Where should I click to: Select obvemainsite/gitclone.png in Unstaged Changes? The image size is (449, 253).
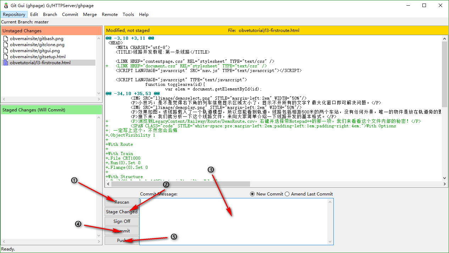point(37,45)
